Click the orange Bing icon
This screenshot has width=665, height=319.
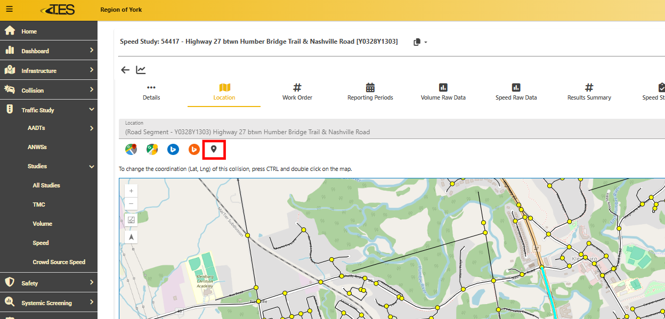pos(194,150)
